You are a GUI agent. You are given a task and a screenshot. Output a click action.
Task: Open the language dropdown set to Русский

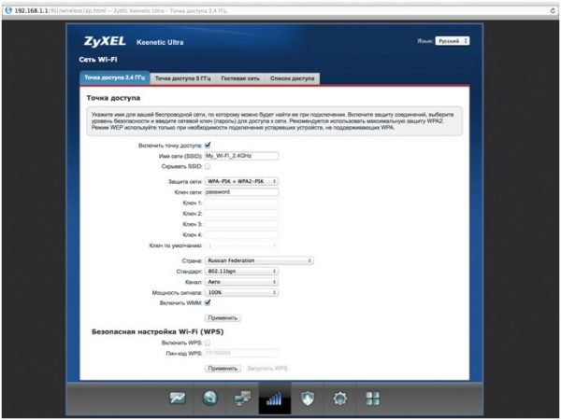[453, 41]
